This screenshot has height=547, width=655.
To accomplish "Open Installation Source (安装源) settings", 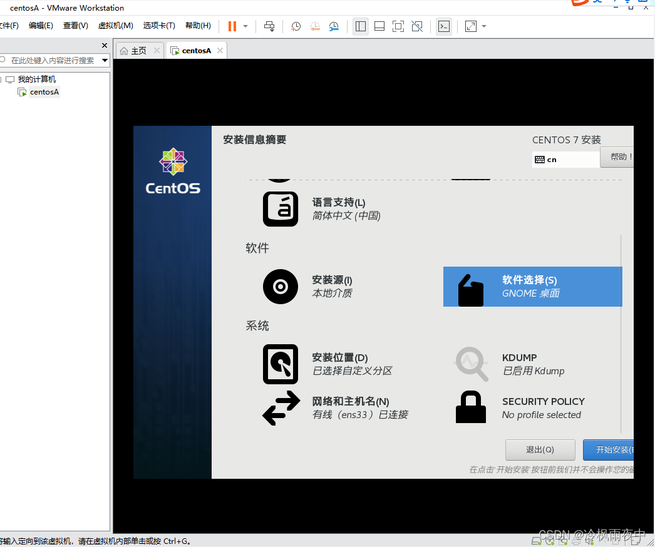I will click(x=308, y=287).
